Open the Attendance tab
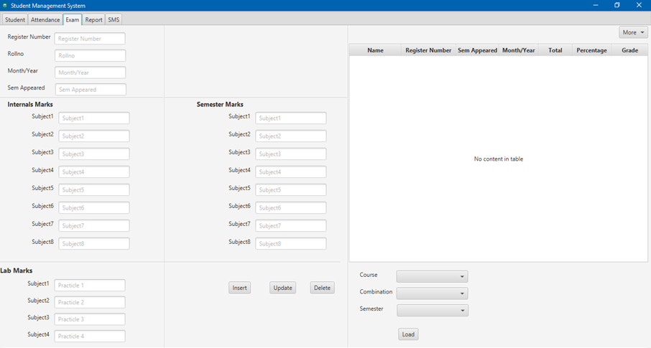 (45, 19)
